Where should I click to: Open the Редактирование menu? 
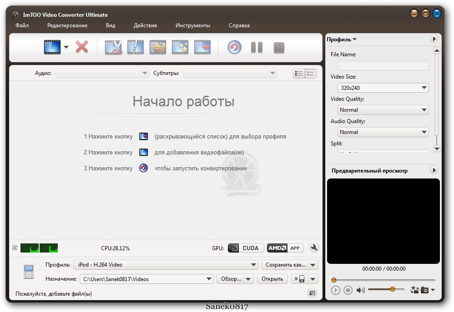[67, 25]
